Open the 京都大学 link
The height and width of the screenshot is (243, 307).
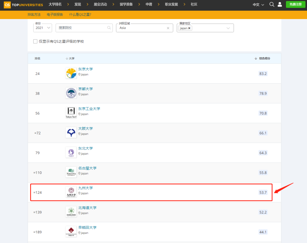tap(86, 89)
